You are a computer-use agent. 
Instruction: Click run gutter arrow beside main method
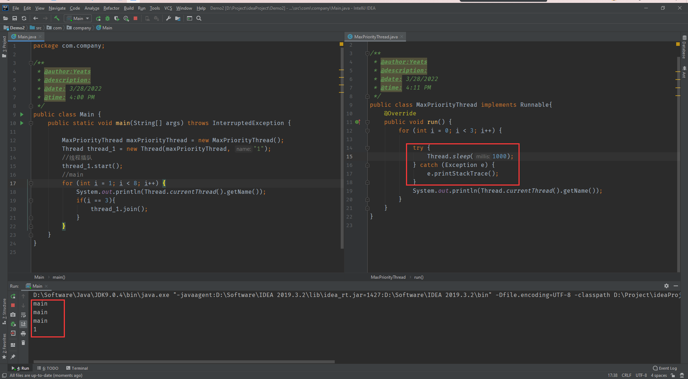pyautogui.click(x=22, y=123)
